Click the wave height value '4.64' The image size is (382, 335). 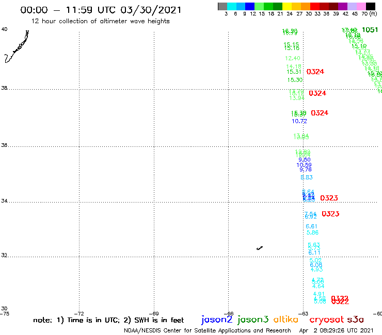pyautogui.click(x=318, y=286)
